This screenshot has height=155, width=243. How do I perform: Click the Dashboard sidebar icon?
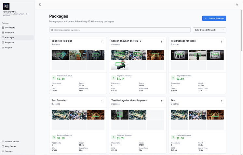point(3,28)
